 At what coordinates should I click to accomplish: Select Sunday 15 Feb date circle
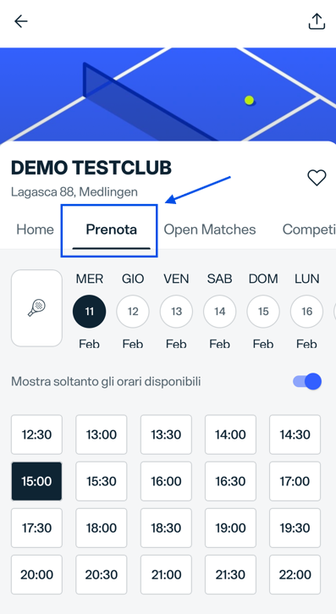point(263,312)
